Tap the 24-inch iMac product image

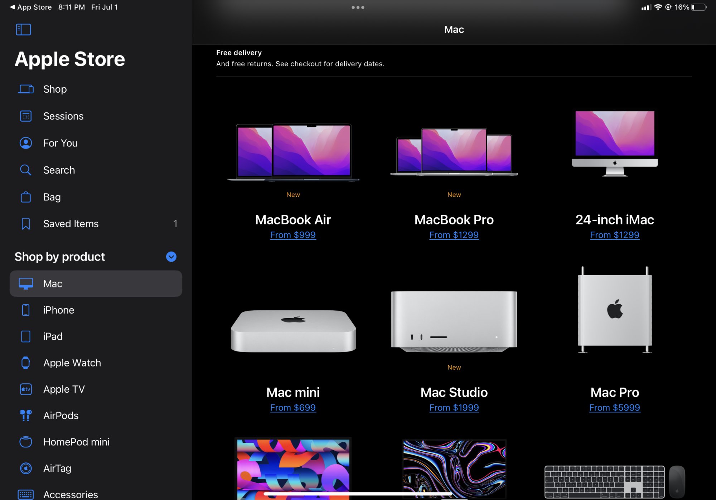coord(615,143)
